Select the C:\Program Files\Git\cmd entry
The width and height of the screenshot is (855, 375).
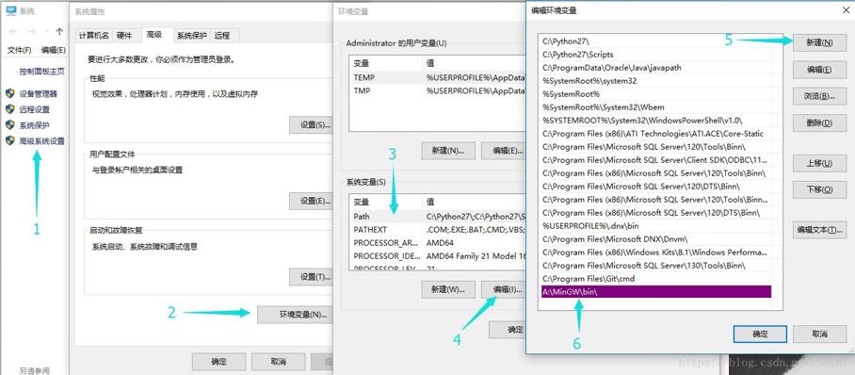click(x=656, y=278)
